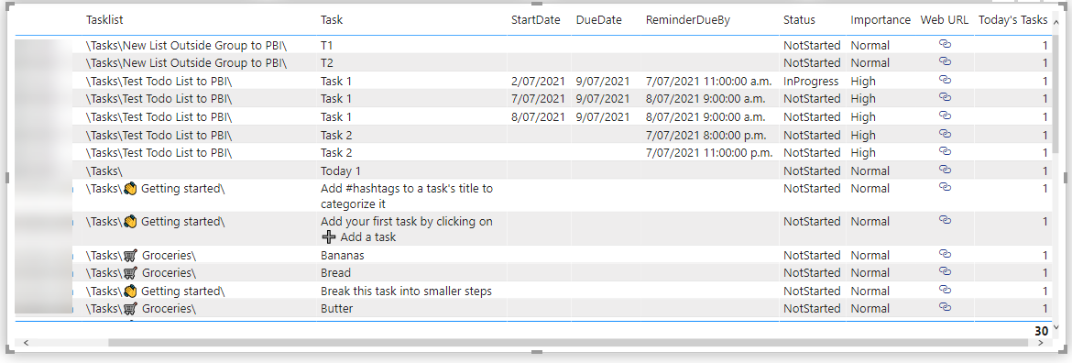Select the Butter task cell
The height and width of the screenshot is (363, 1072).
[412, 308]
